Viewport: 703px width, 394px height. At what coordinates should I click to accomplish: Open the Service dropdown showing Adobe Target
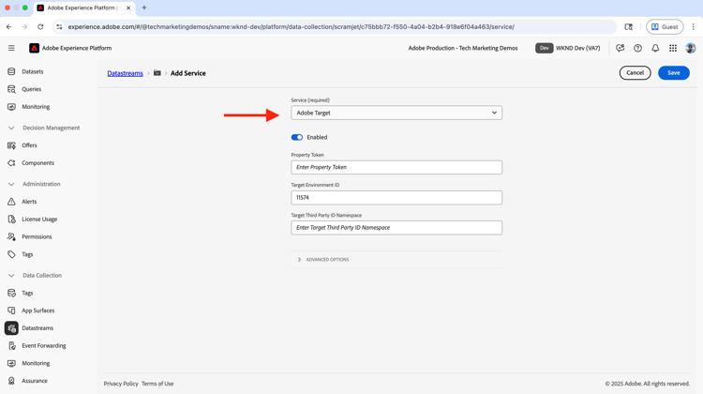(x=396, y=113)
